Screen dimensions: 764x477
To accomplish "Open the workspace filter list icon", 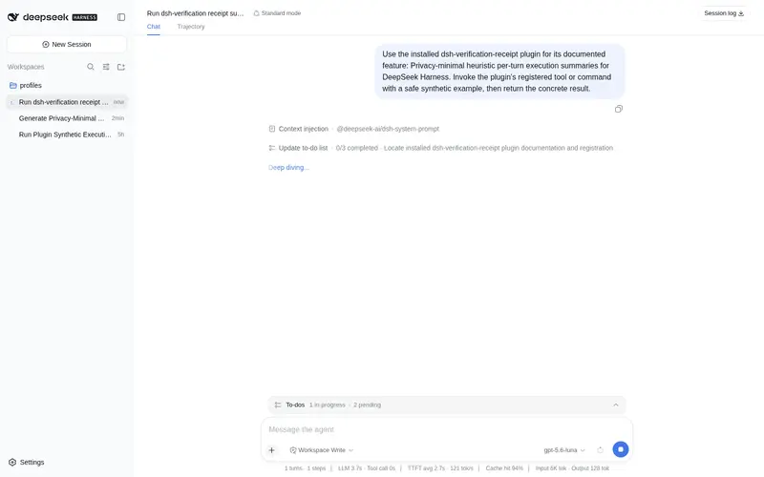I will (106, 67).
